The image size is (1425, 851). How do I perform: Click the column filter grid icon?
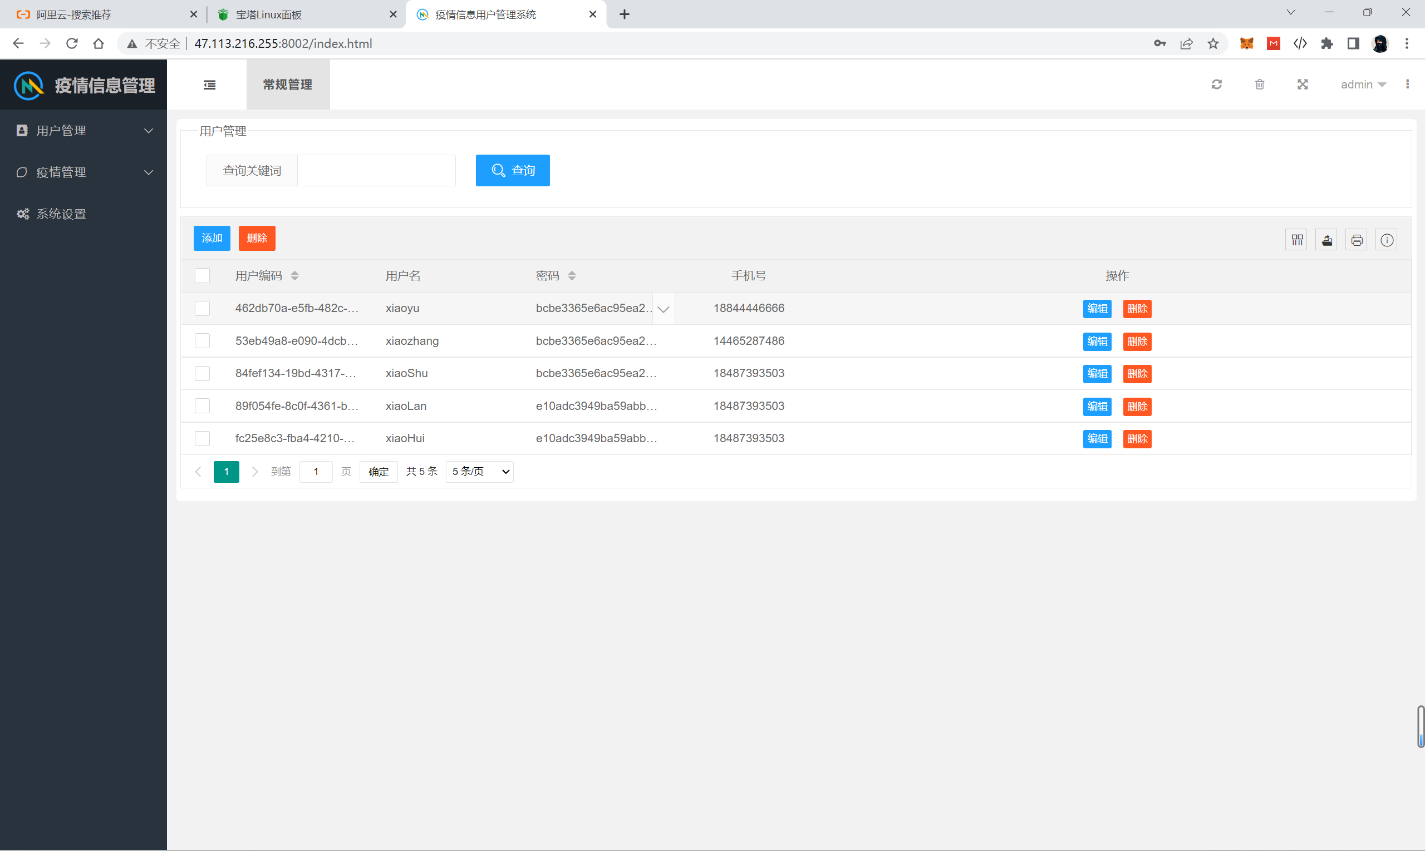click(1296, 240)
